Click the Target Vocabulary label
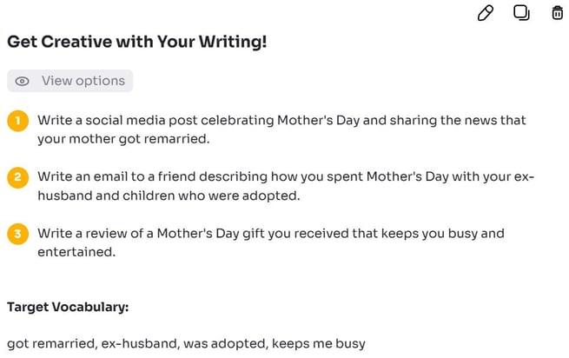 pyautogui.click(x=68, y=308)
